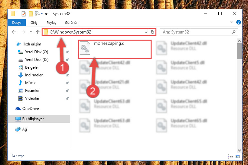The width and height of the screenshot is (248, 165).
Task: Switch to the Görünüm ribbon tab
Action: (72, 23)
